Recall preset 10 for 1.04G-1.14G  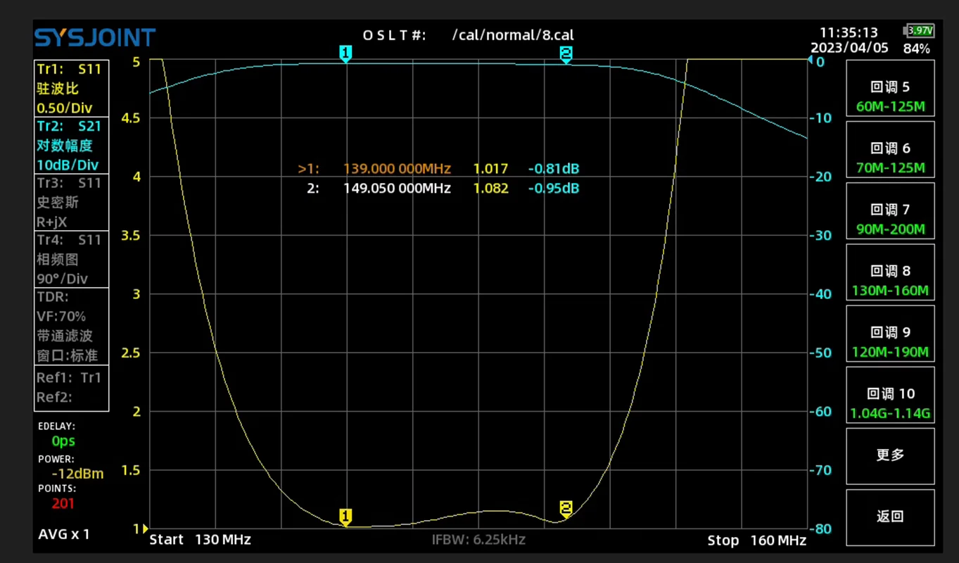pos(890,395)
